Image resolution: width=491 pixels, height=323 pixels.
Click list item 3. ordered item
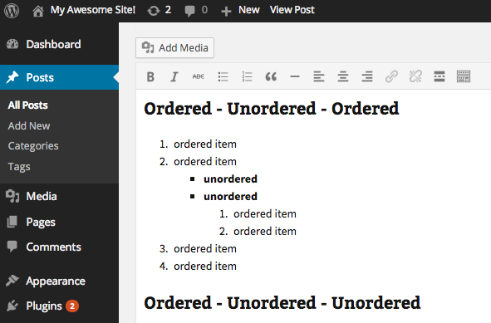[198, 249]
